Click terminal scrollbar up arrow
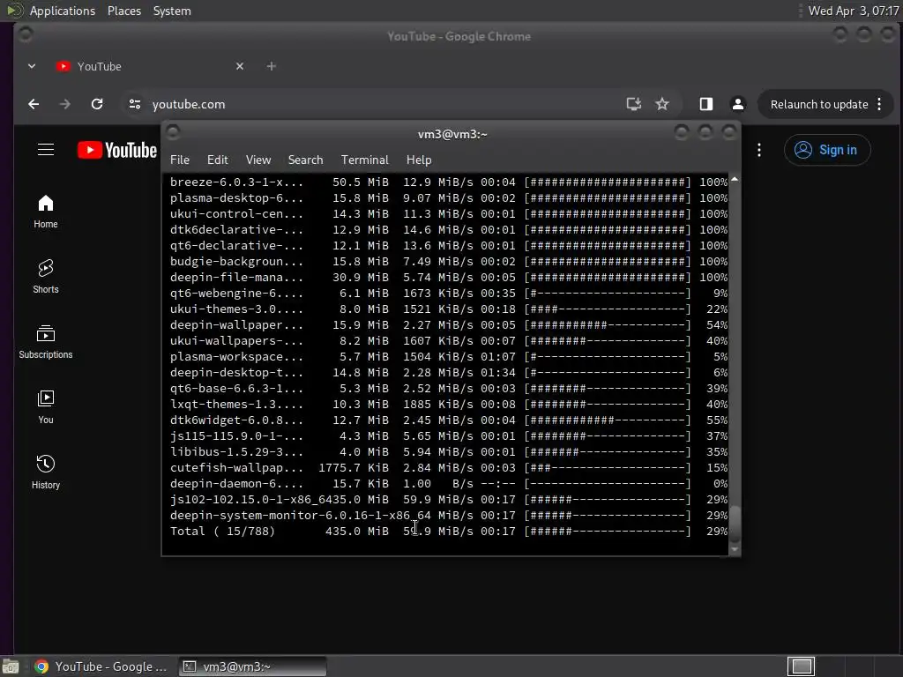The image size is (903, 677). [735, 180]
